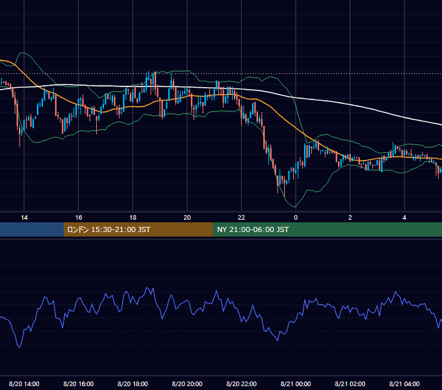442x390 pixels.
Task: Click hour label 22 on price chart axis
Action: [242, 218]
